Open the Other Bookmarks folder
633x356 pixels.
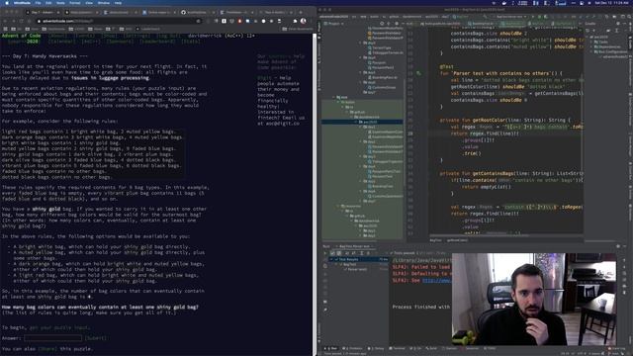(298, 29)
